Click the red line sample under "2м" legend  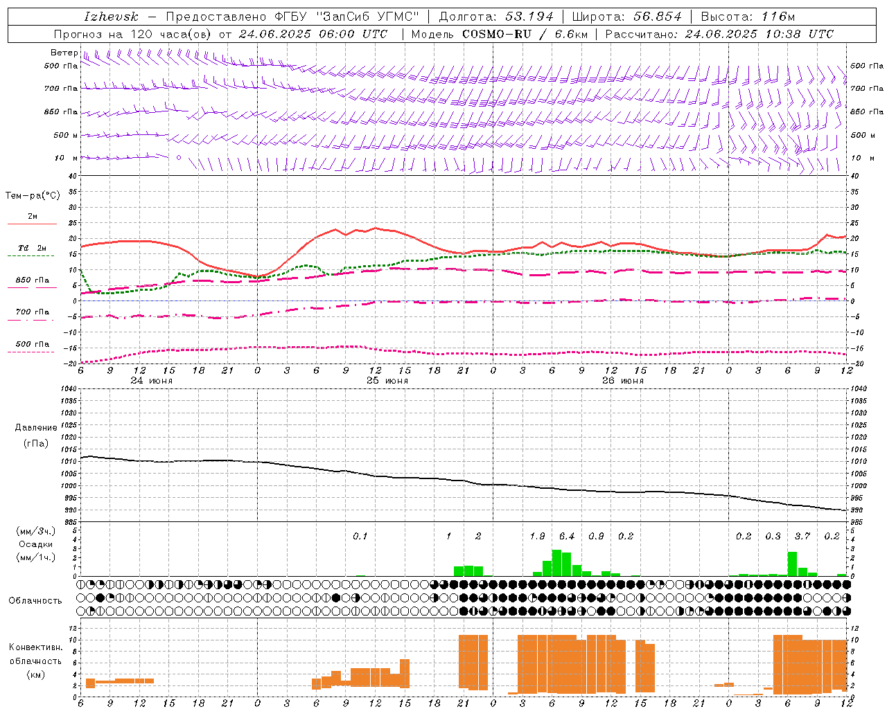point(32,224)
